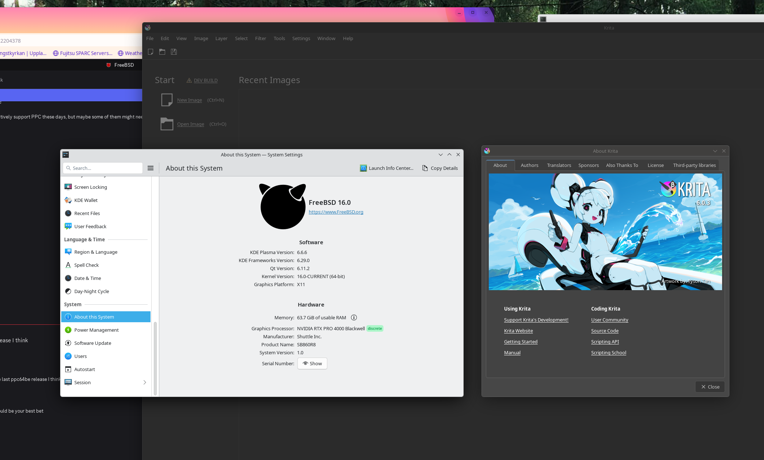
Task: Open Spell Check settings
Action: pyautogui.click(x=106, y=265)
